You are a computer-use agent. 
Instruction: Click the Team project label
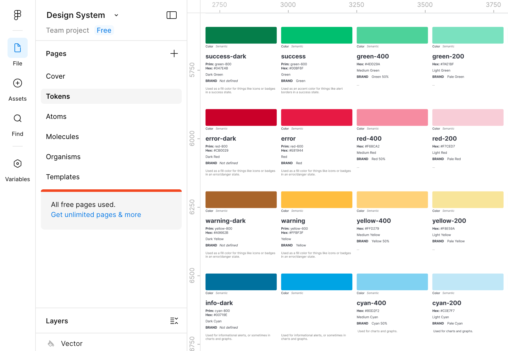pyautogui.click(x=68, y=30)
